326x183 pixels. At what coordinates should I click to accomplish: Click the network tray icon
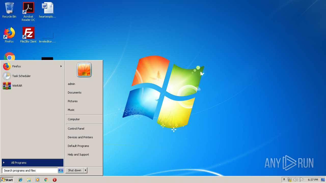[x=289, y=180]
